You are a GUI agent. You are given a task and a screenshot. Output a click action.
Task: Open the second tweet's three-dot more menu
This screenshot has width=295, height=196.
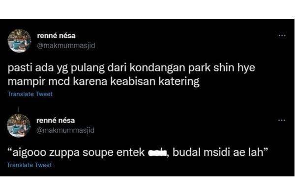(282, 120)
